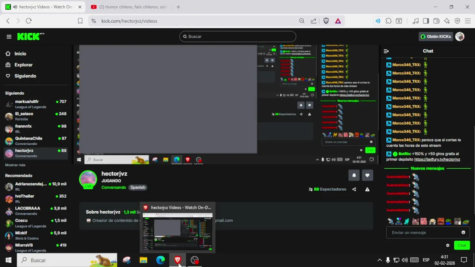This screenshot has height=267, width=475.
Task: Open recommended channel Coscu
Action: (x=36, y=223)
